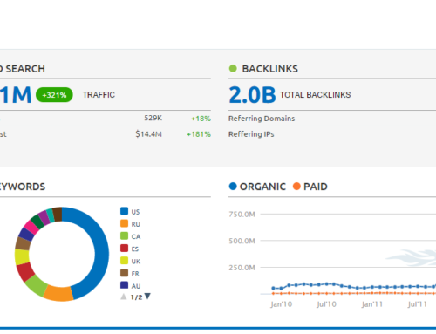The width and height of the screenshot is (436, 334).
Task: Click the +18% change value
Action: (x=201, y=119)
